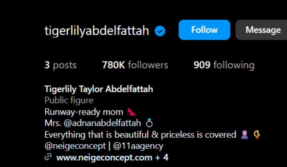Open the 909 following list
This screenshot has width=287, height=167.
click(x=224, y=65)
